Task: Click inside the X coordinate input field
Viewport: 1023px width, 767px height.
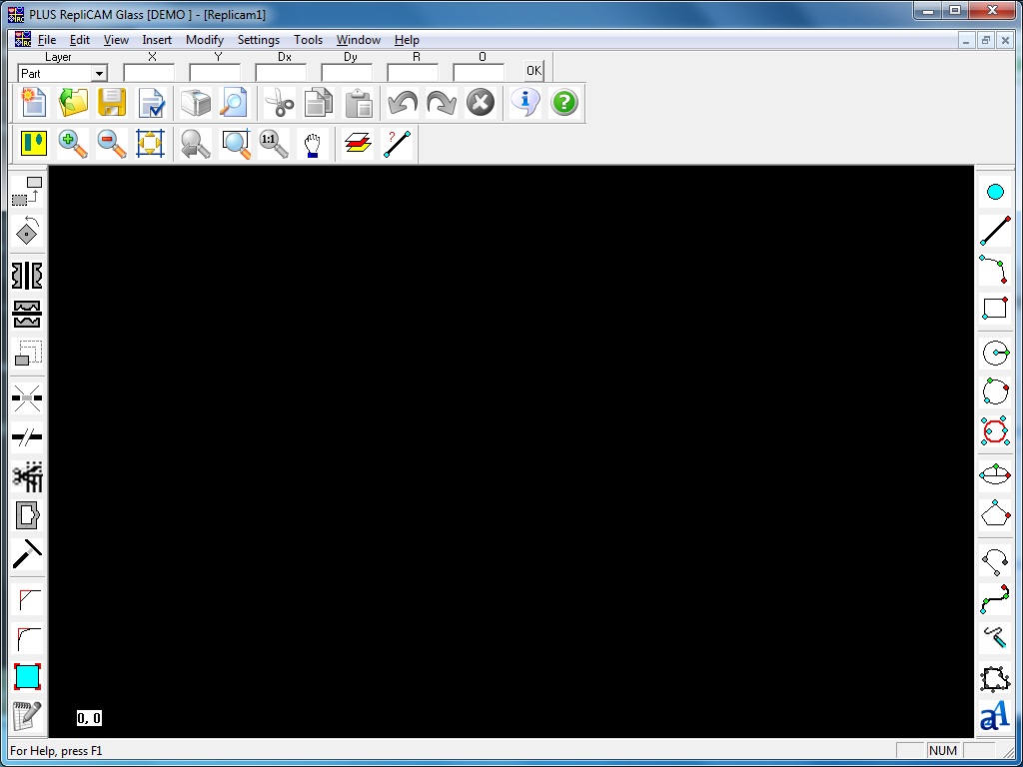Action: (149, 71)
